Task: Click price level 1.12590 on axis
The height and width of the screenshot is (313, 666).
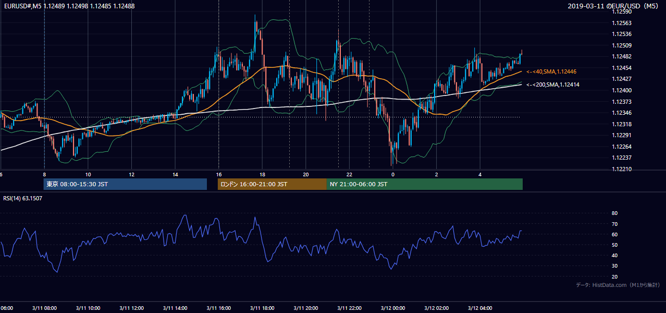Action: [622, 11]
